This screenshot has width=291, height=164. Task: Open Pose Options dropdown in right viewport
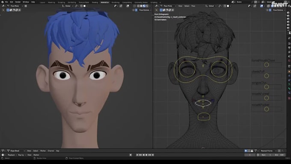(279, 10)
